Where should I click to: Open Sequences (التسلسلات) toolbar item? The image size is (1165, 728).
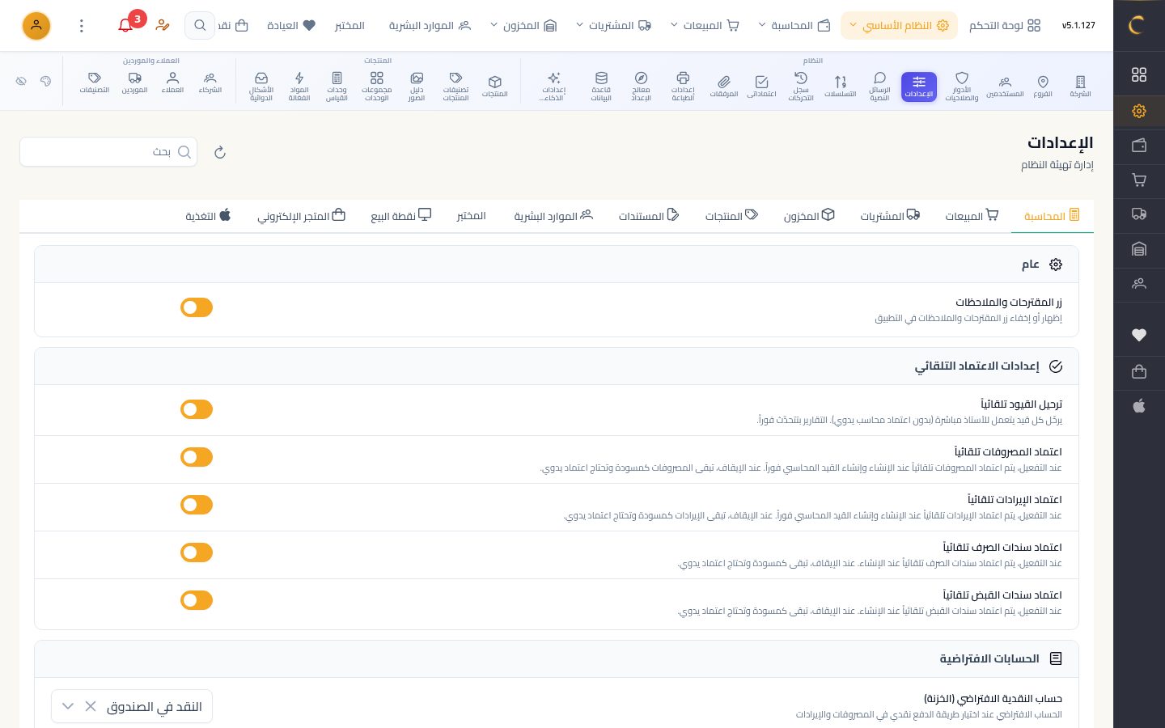(841, 87)
